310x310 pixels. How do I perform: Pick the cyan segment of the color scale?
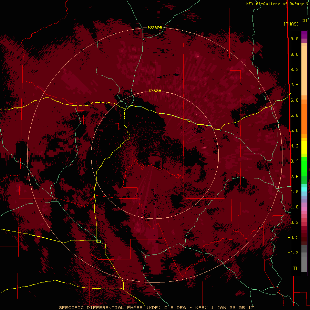click(x=304, y=189)
